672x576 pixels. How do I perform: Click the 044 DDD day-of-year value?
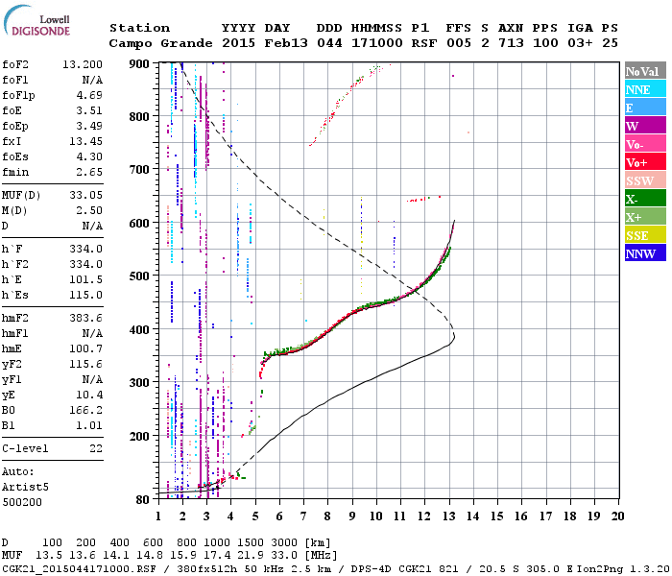[329, 43]
